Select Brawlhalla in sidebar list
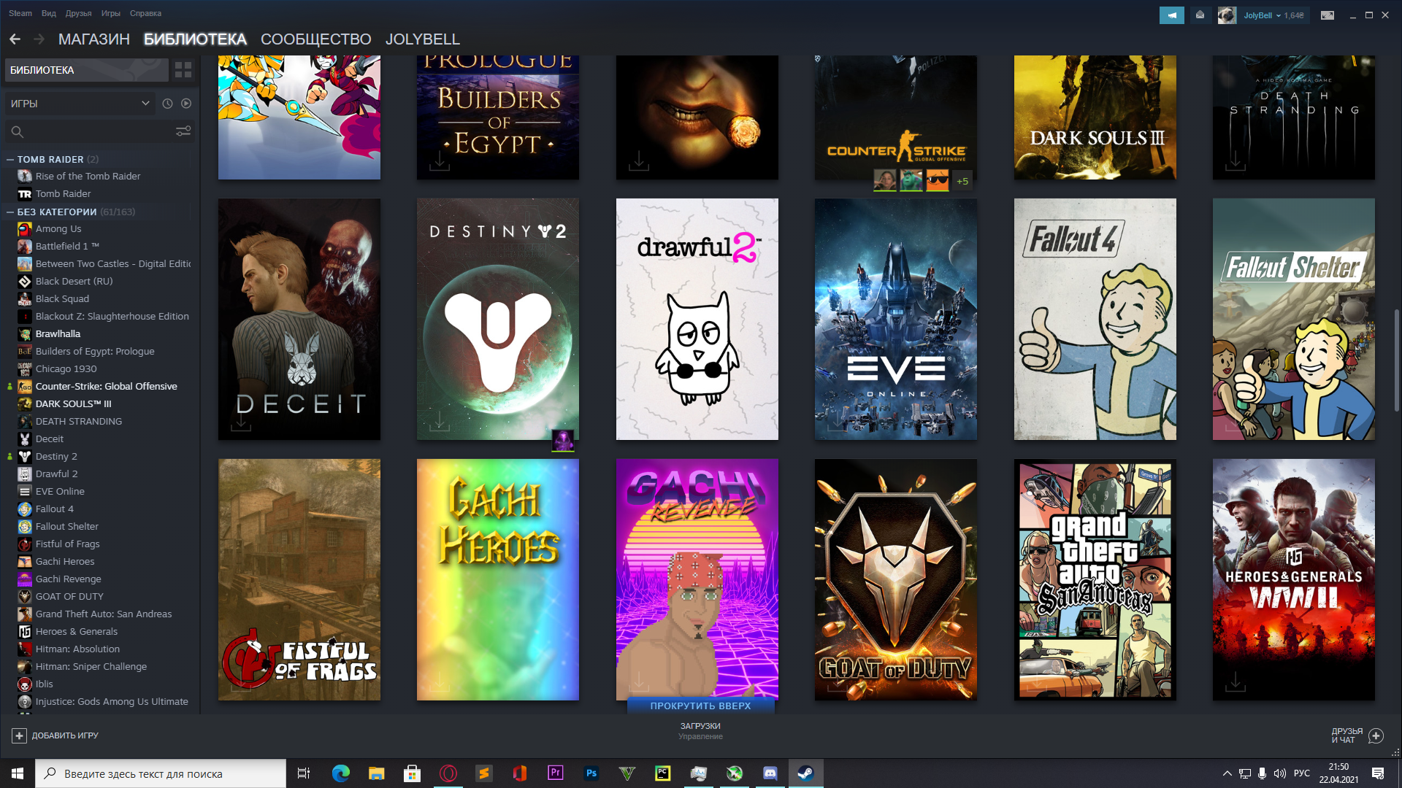This screenshot has height=788, width=1402. tap(58, 333)
